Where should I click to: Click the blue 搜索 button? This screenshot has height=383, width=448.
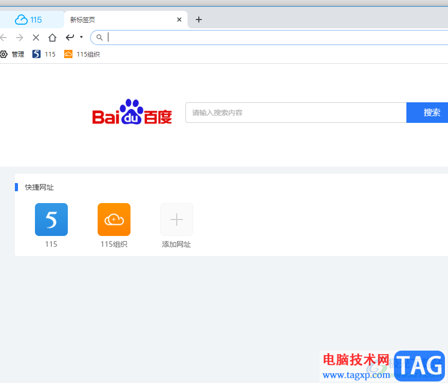pyautogui.click(x=427, y=113)
